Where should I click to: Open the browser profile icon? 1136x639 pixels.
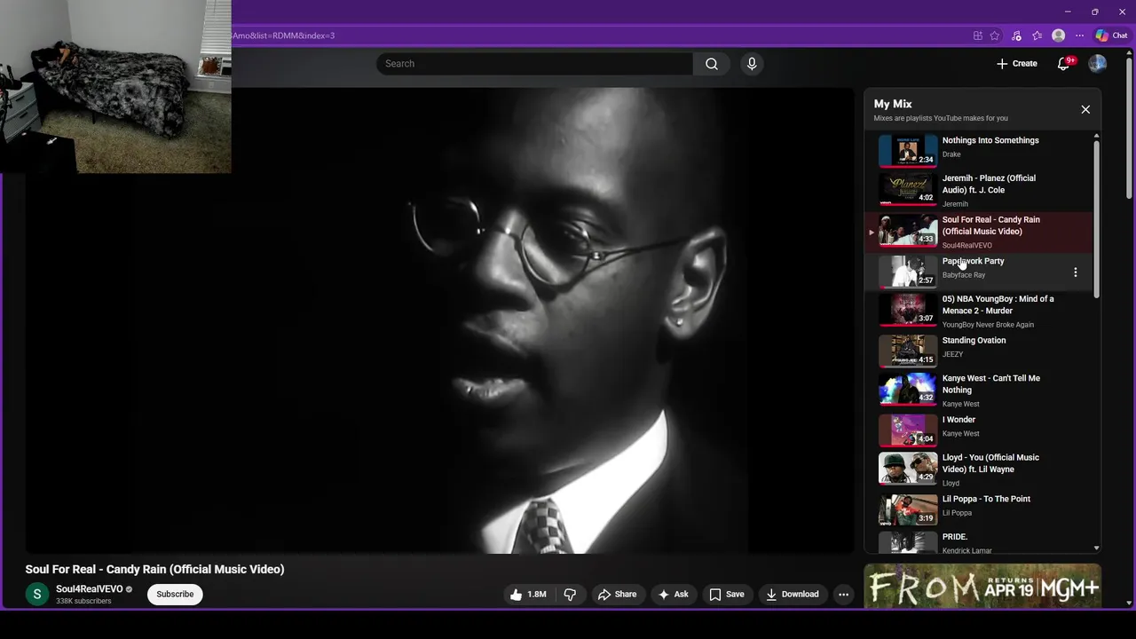pyautogui.click(x=1058, y=35)
